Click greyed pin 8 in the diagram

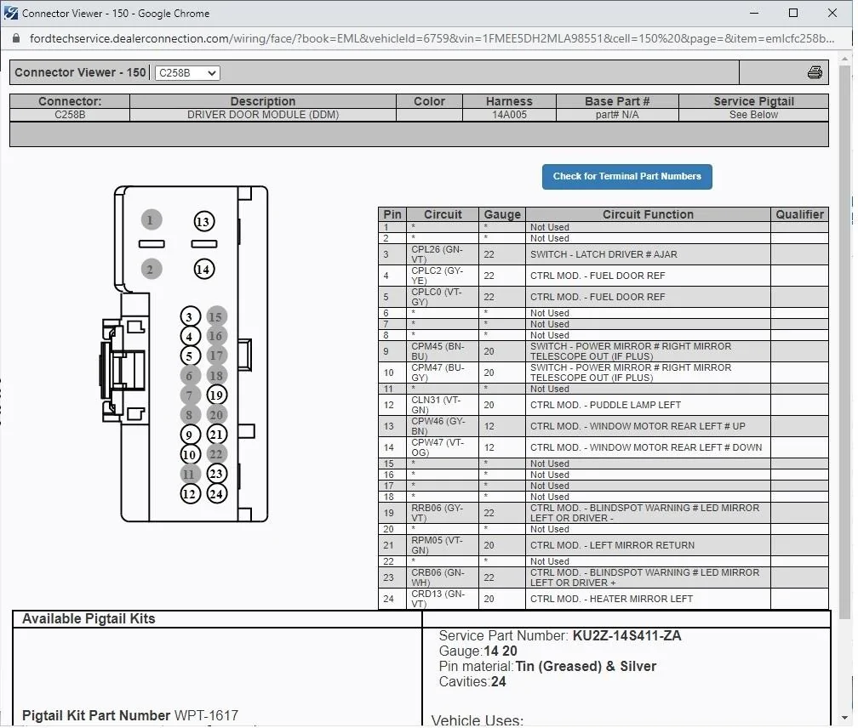pos(190,415)
